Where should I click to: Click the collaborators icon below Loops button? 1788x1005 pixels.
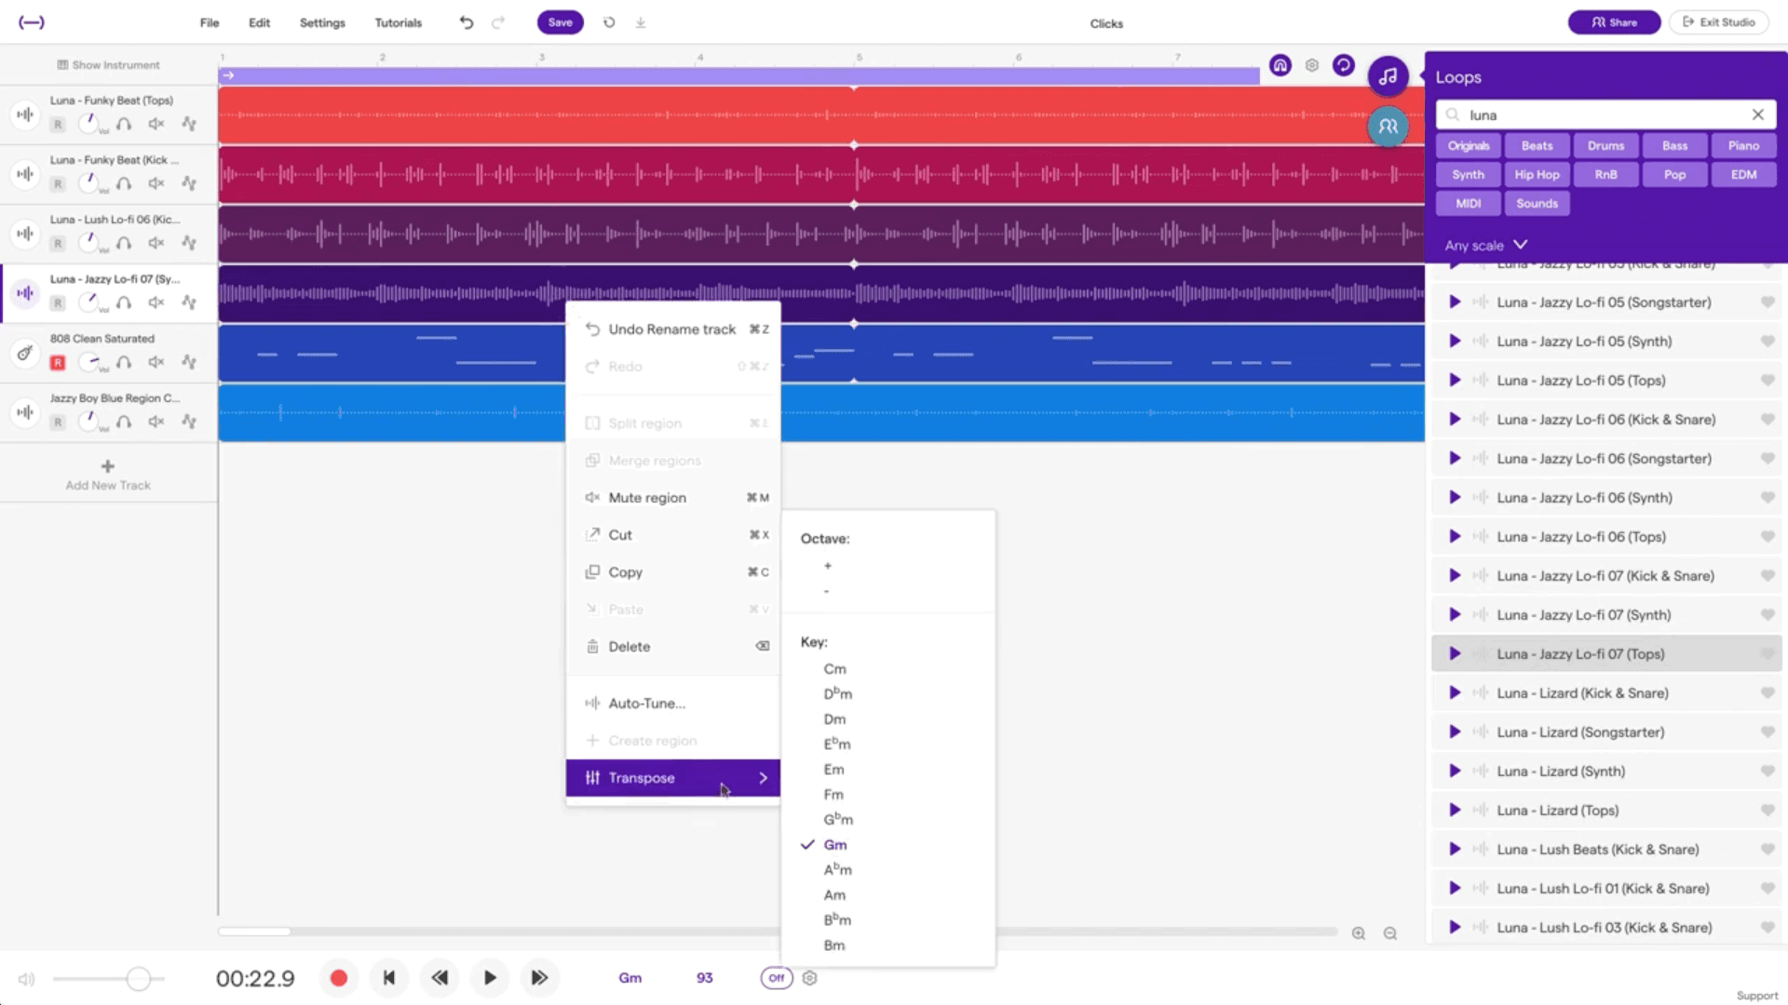point(1388,127)
